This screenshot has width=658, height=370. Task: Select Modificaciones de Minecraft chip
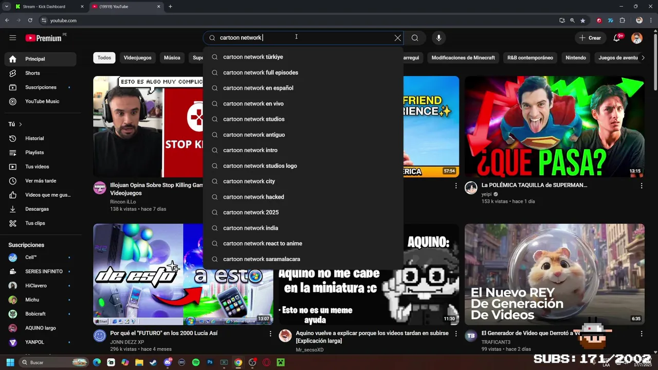463,58
